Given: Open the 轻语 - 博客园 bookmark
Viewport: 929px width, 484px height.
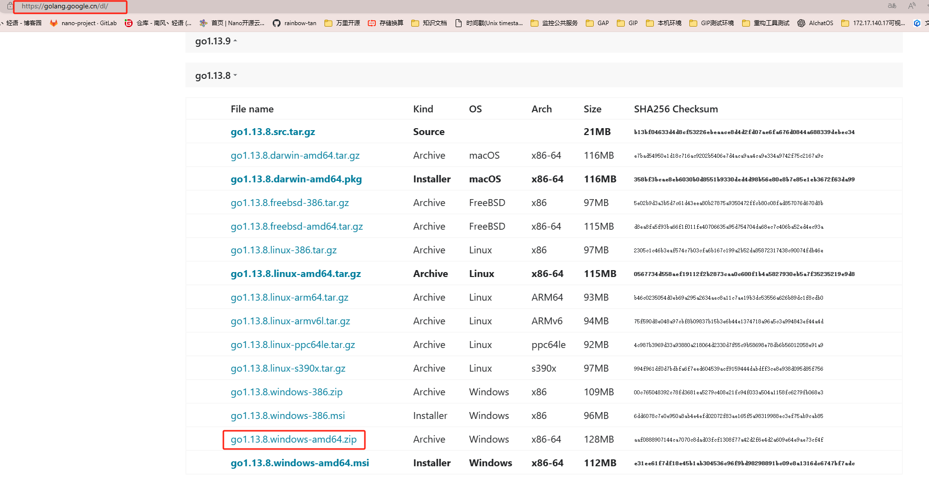Looking at the screenshot, I should tap(21, 23).
